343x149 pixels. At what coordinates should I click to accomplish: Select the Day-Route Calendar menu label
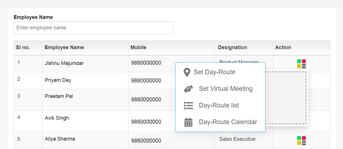tap(228, 122)
